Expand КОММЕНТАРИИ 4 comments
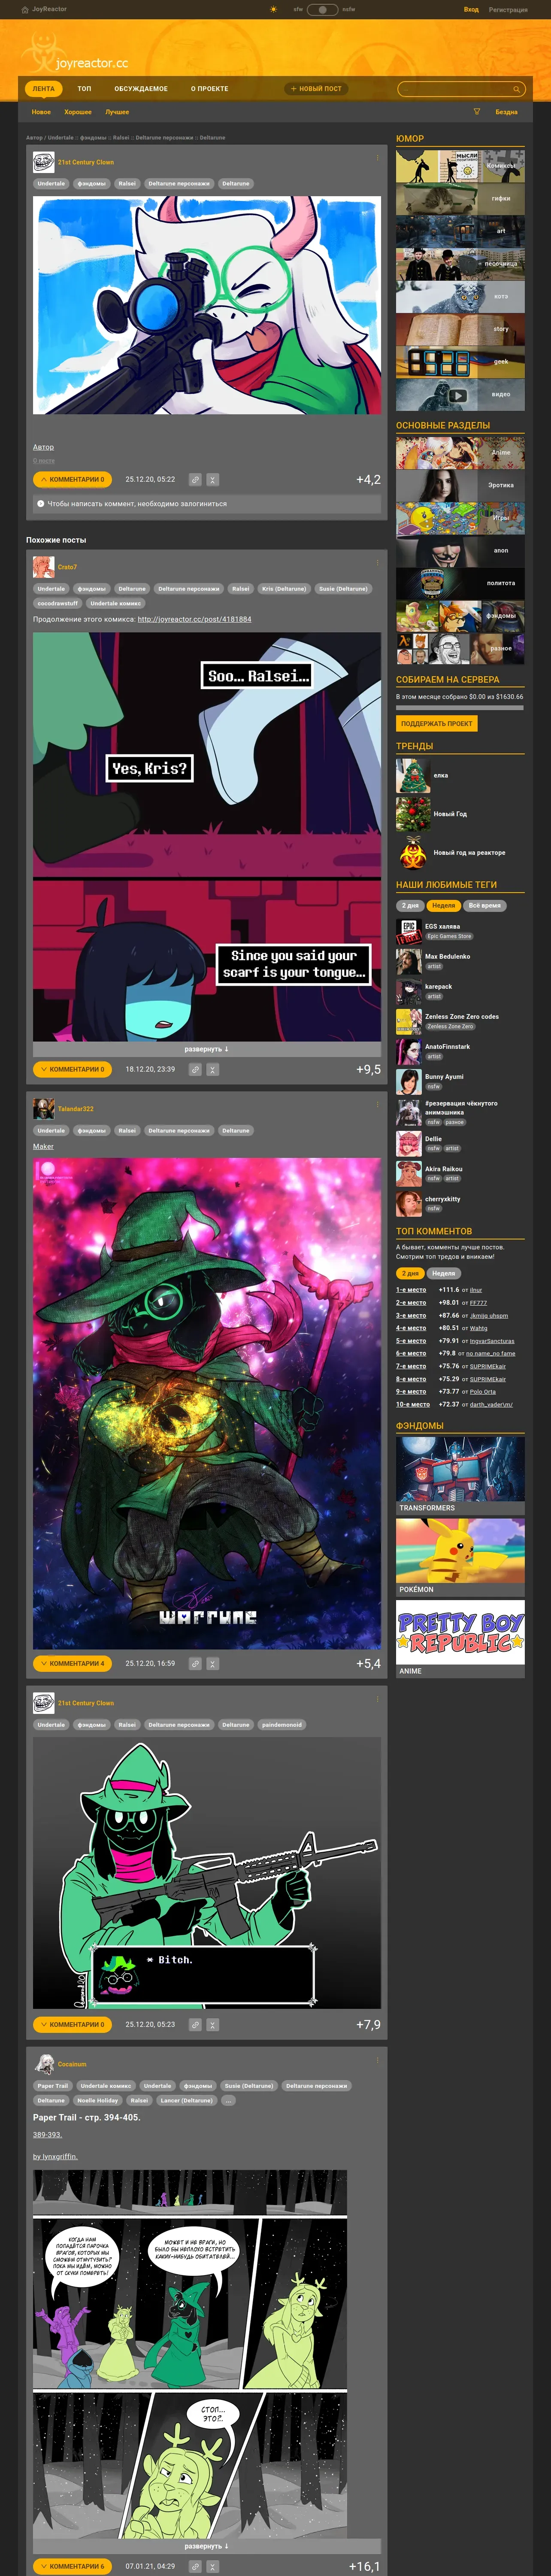This screenshot has height=2576, width=551. pos(73,1664)
